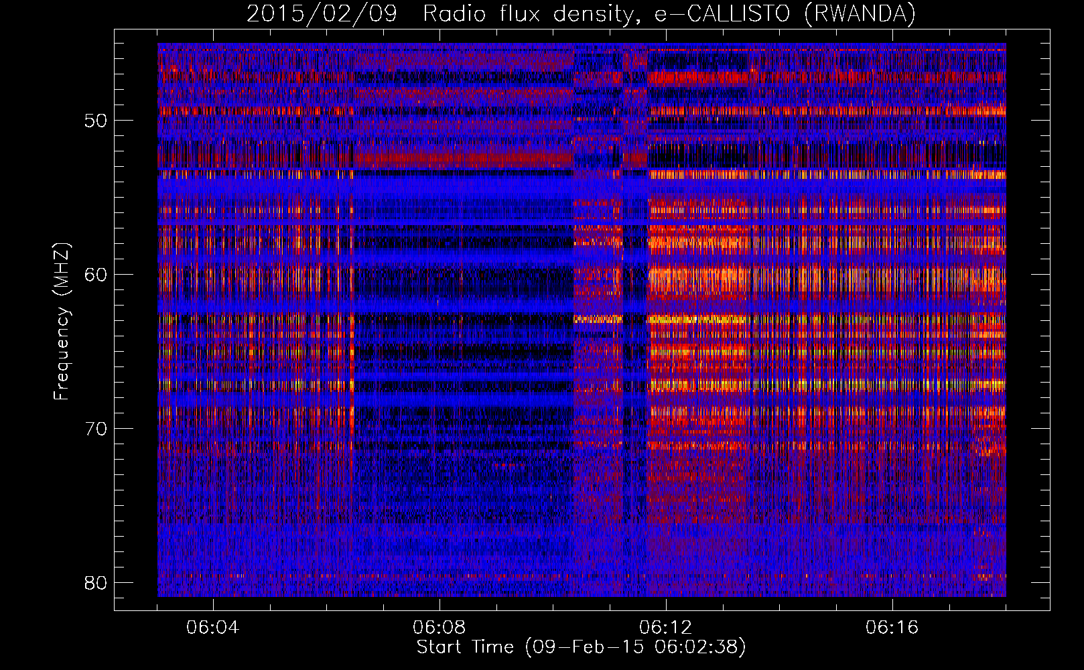Click the frequency tick label '50'
1084x670 pixels.
(96, 121)
